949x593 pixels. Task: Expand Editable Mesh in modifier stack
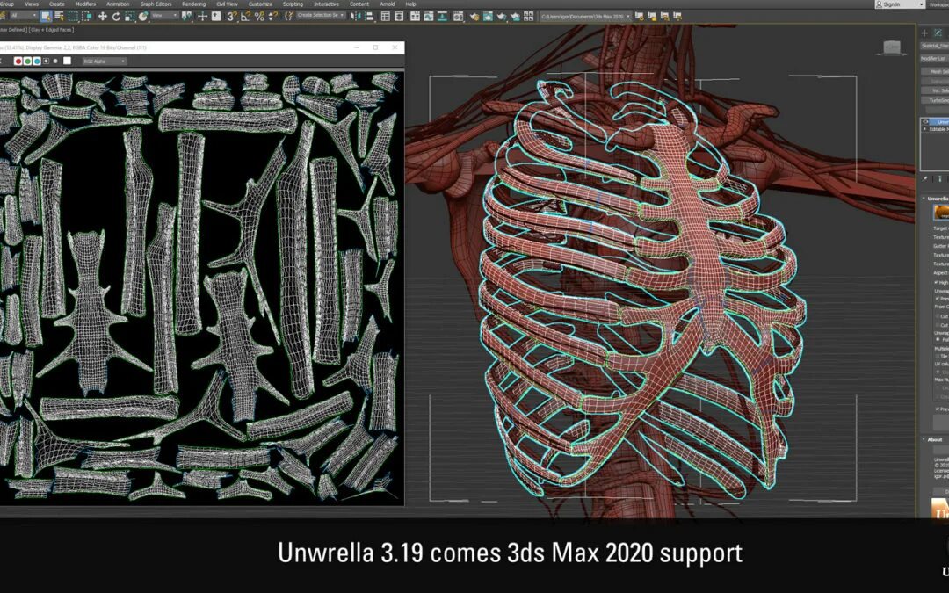click(924, 129)
